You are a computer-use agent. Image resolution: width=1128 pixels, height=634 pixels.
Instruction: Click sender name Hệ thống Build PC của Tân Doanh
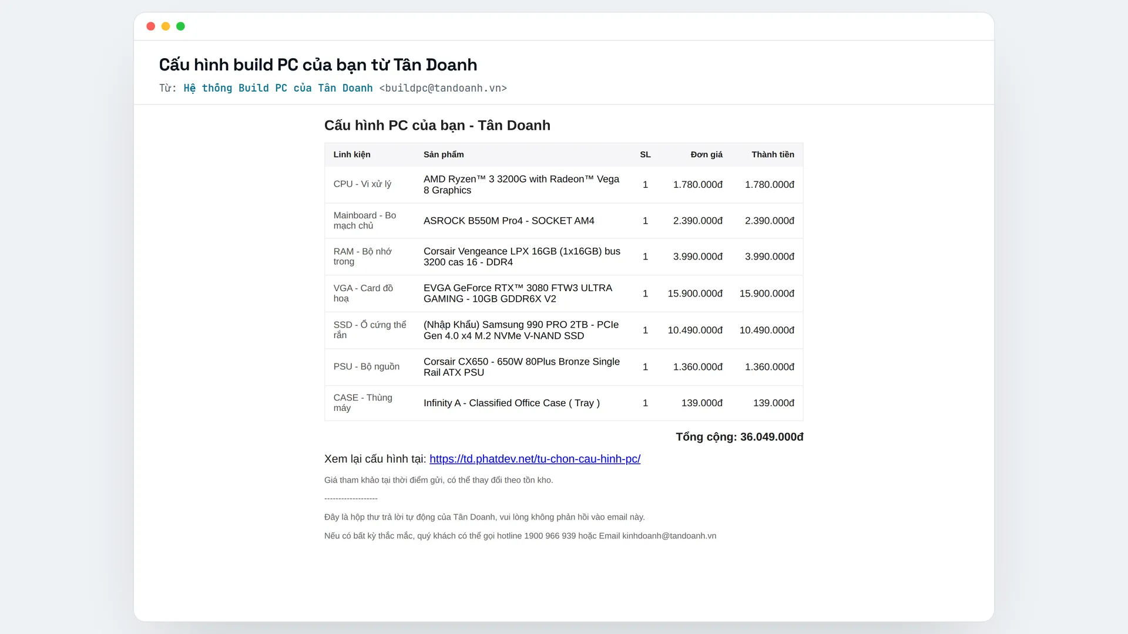coord(278,88)
